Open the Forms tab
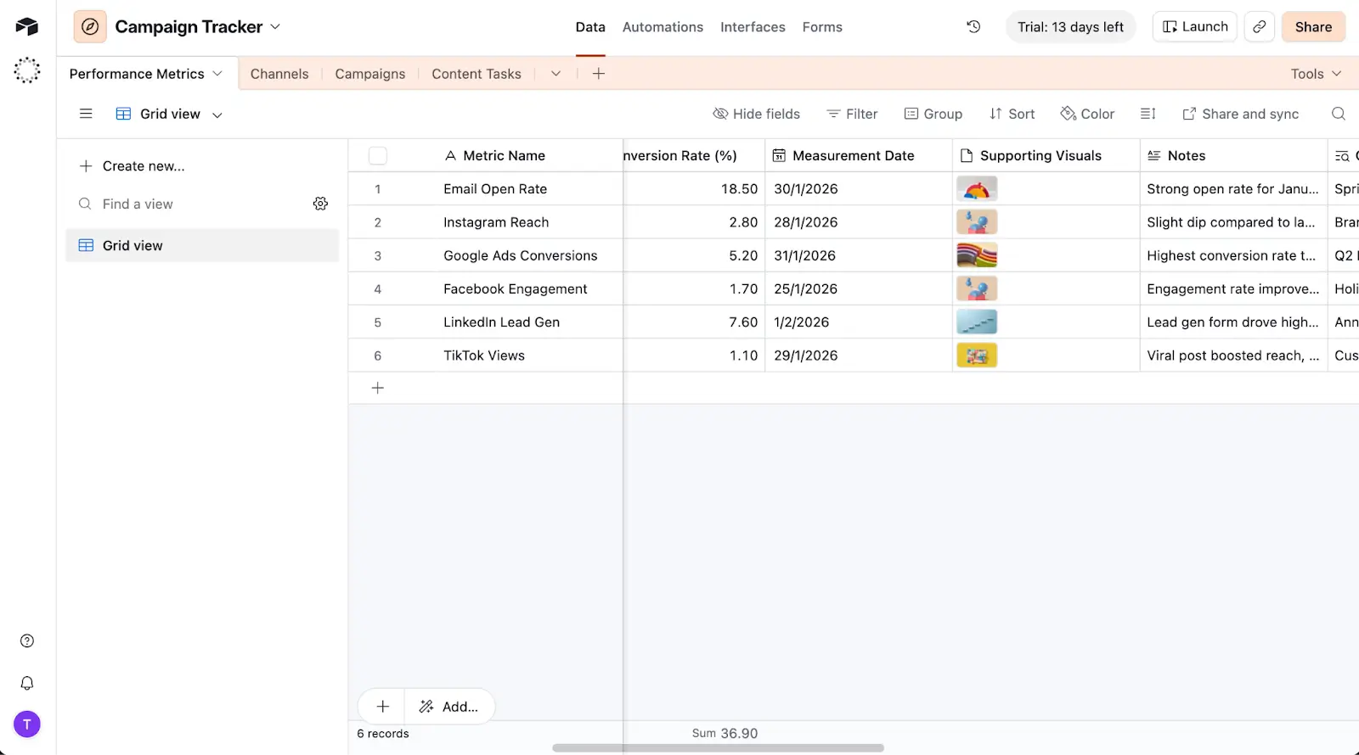 click(822, 27)
